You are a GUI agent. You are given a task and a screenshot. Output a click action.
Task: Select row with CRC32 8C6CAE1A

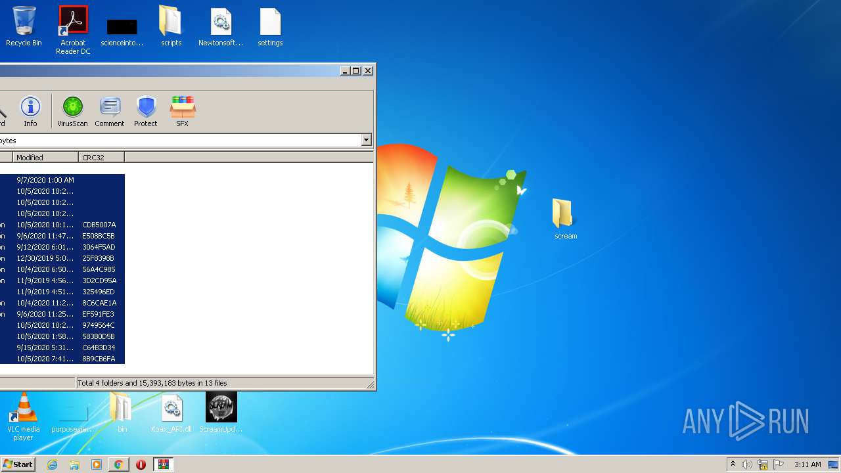pyautogui.click(x=62, y=303)
